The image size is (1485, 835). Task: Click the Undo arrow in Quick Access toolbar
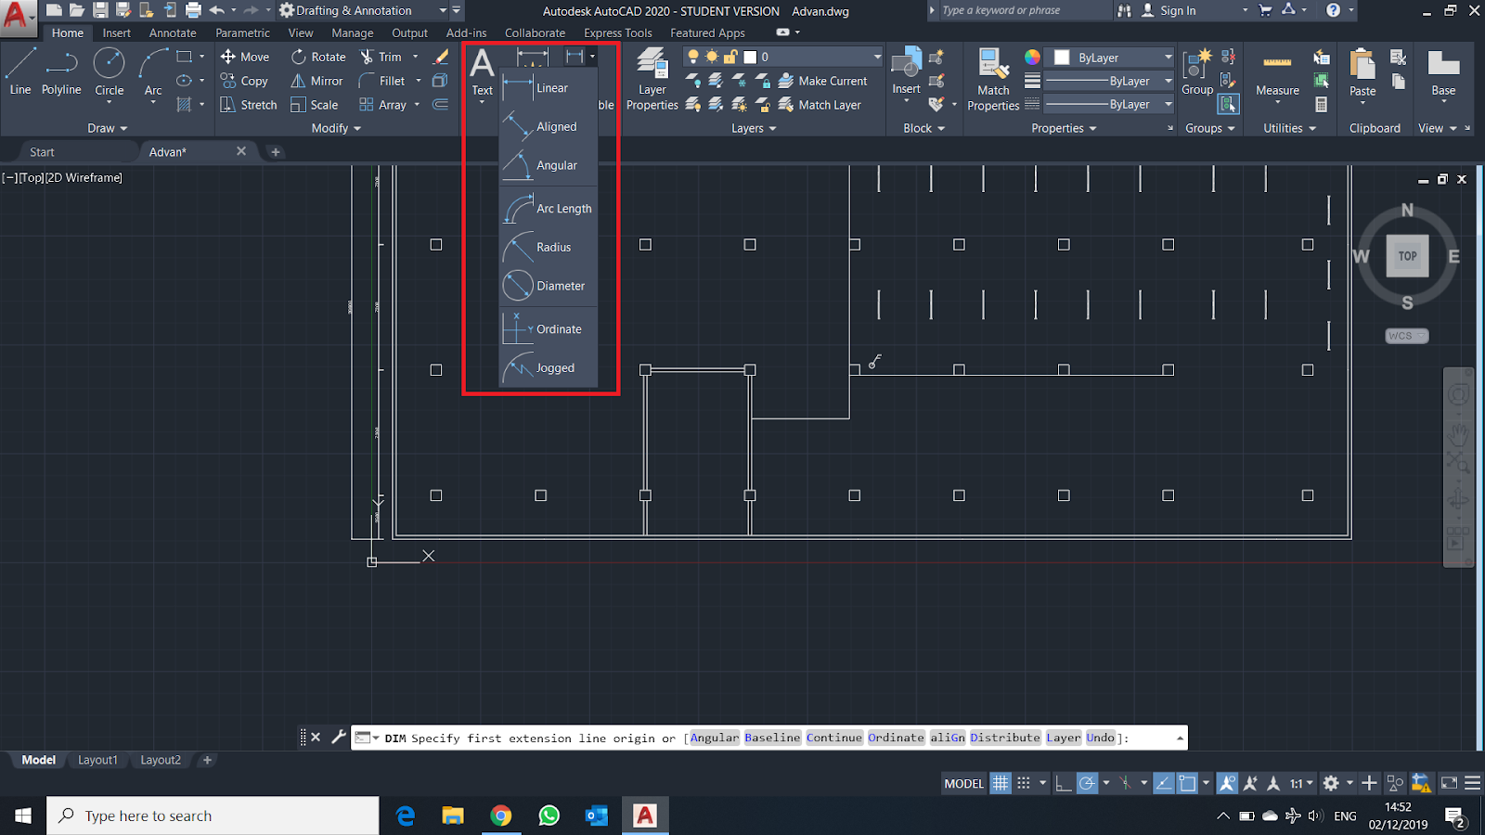click(217, 10)
